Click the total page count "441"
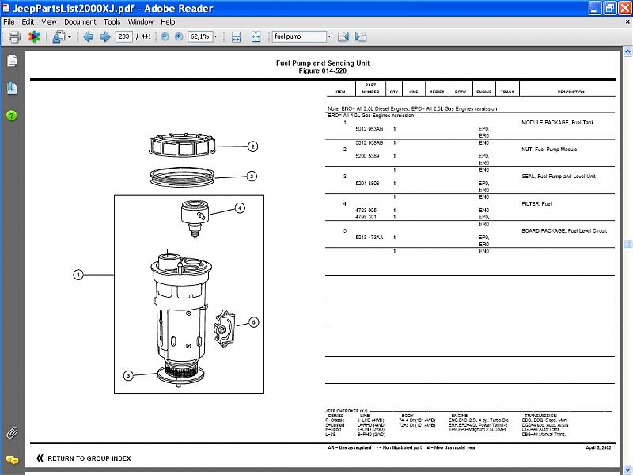633x475 pixels. [x=146, y=36]
